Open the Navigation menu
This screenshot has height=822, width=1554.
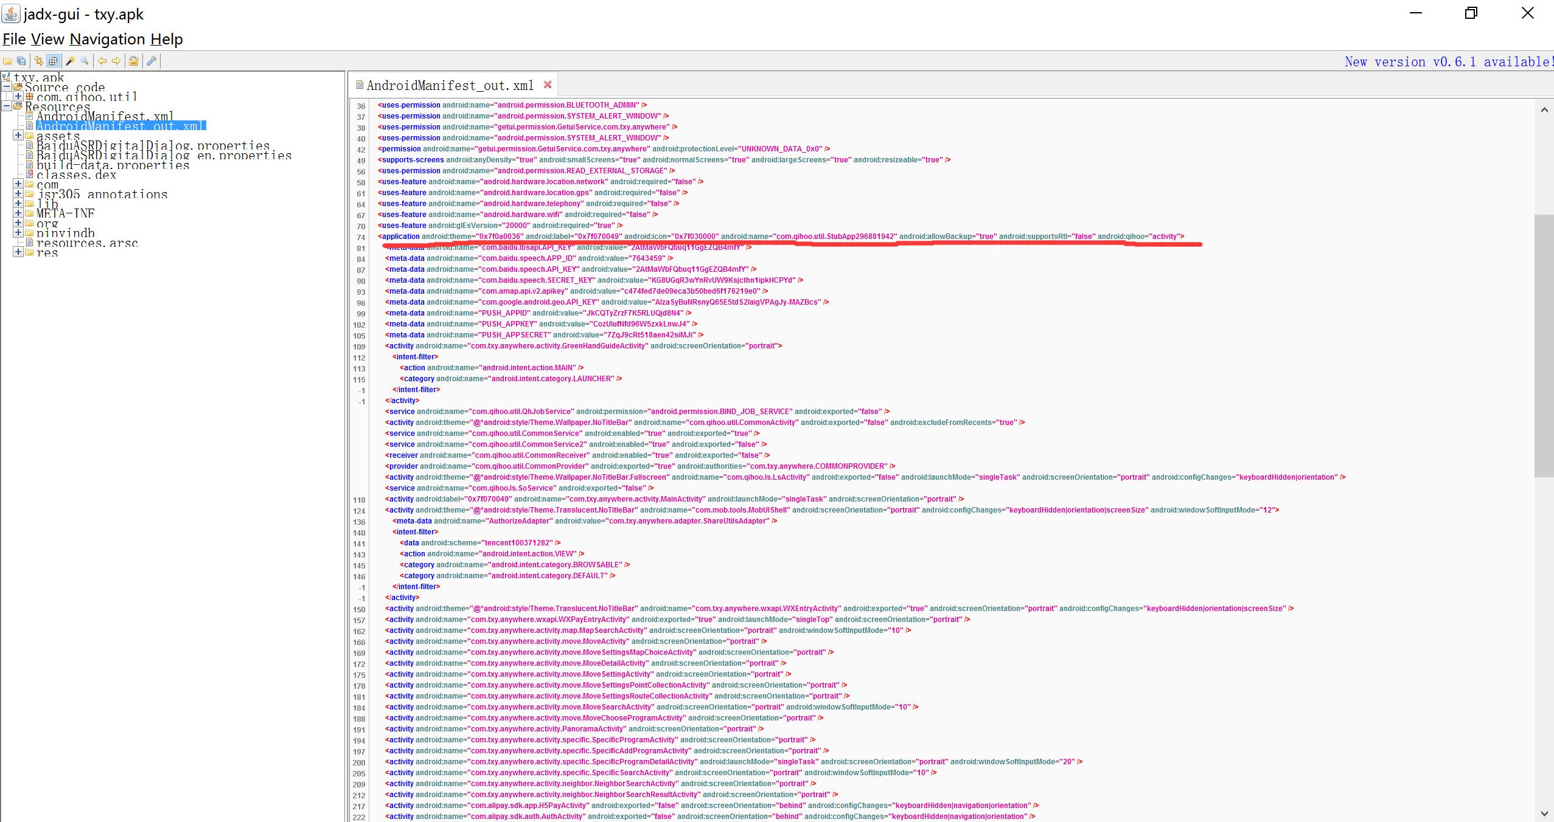click(107, 40)
